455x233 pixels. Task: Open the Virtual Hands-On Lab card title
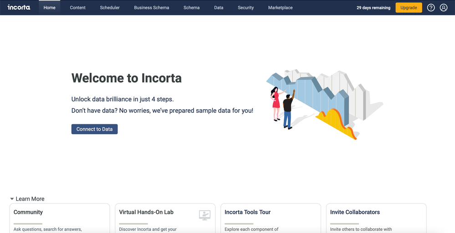pyautogui.click(x=146, y=212)
